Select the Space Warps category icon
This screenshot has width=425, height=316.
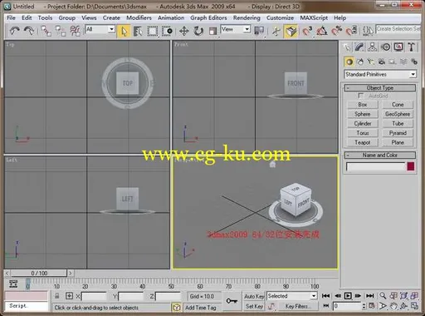click(x=403, y=62)
